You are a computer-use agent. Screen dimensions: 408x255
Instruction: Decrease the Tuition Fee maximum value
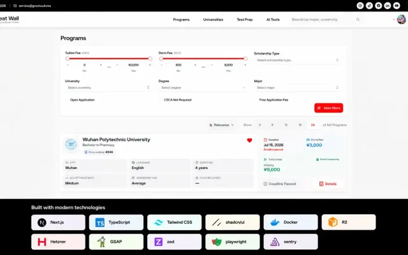[117, 65]
